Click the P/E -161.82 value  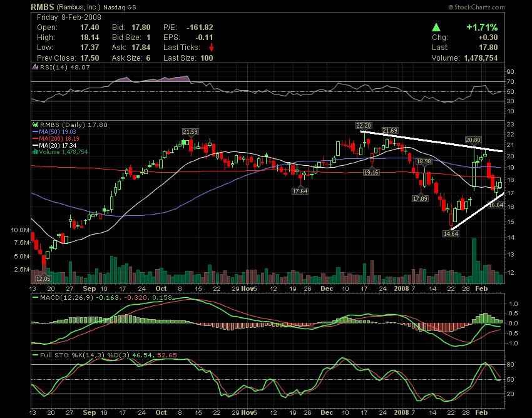200,28
